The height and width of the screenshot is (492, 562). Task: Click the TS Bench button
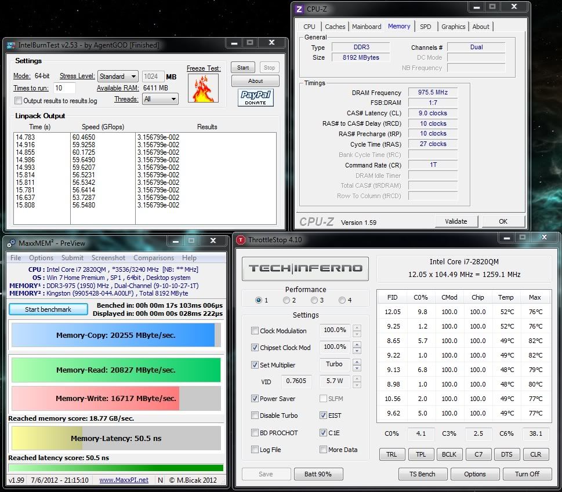pyautogui.click(x=423, y=474)
